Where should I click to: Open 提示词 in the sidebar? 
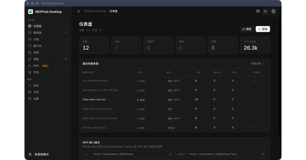[48, 46]
